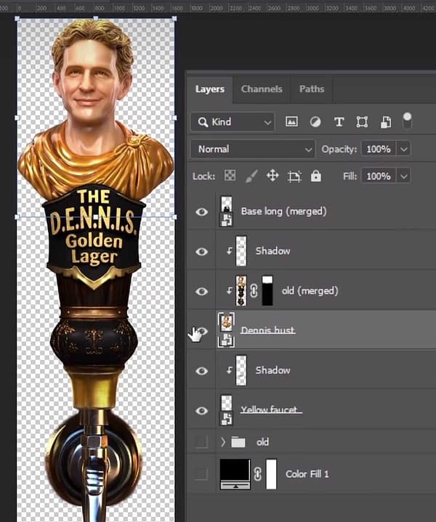Select the old group folder icon

coord(238,442)
